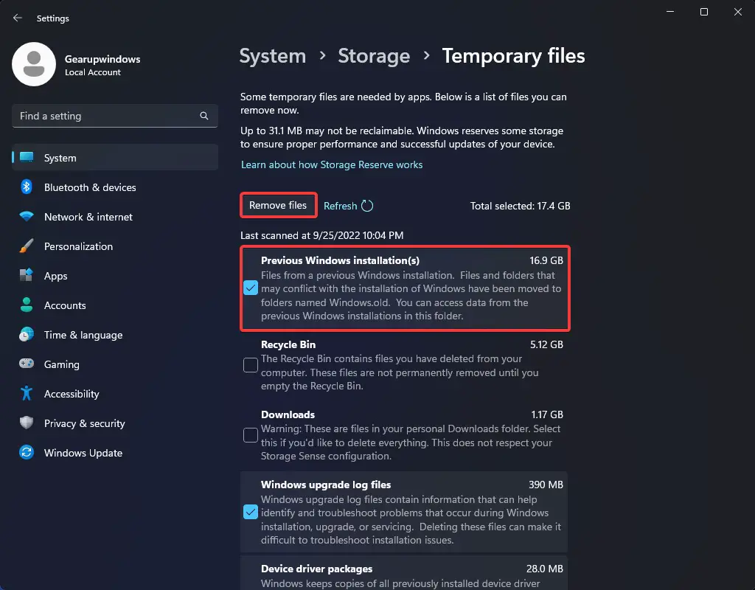Click the Windows upgrade log files heading
The image size is (755, 590).
326,485
